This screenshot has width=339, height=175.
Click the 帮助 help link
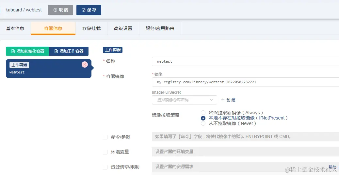pyautogui.click(x=332, y=167)
